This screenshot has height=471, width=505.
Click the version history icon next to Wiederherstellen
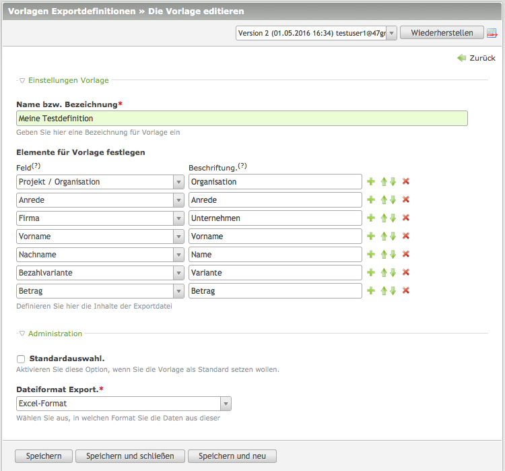tap(492, 33)
